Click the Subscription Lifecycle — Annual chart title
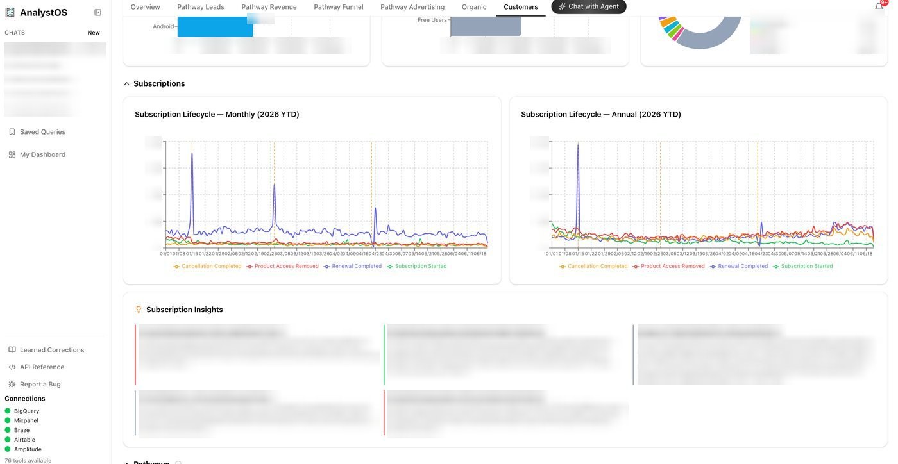Image resolution: width=898 pixels, height=464 pixels. coord(601,114)
